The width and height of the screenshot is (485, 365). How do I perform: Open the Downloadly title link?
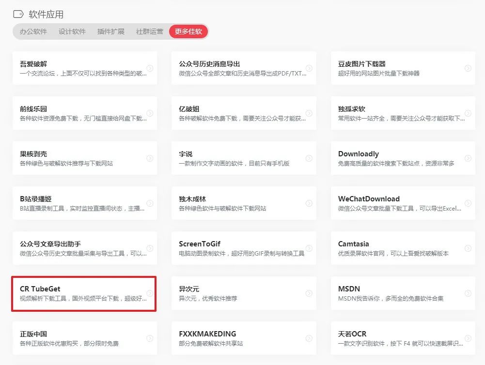pos(359,154)
